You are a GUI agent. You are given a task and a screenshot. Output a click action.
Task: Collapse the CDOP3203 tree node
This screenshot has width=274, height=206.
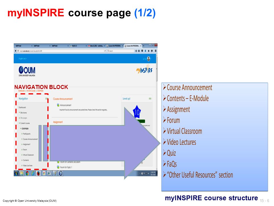(21, 128)
